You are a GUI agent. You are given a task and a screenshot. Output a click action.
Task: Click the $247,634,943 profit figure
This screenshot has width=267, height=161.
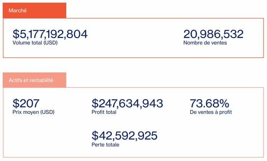tap(127, 103)
